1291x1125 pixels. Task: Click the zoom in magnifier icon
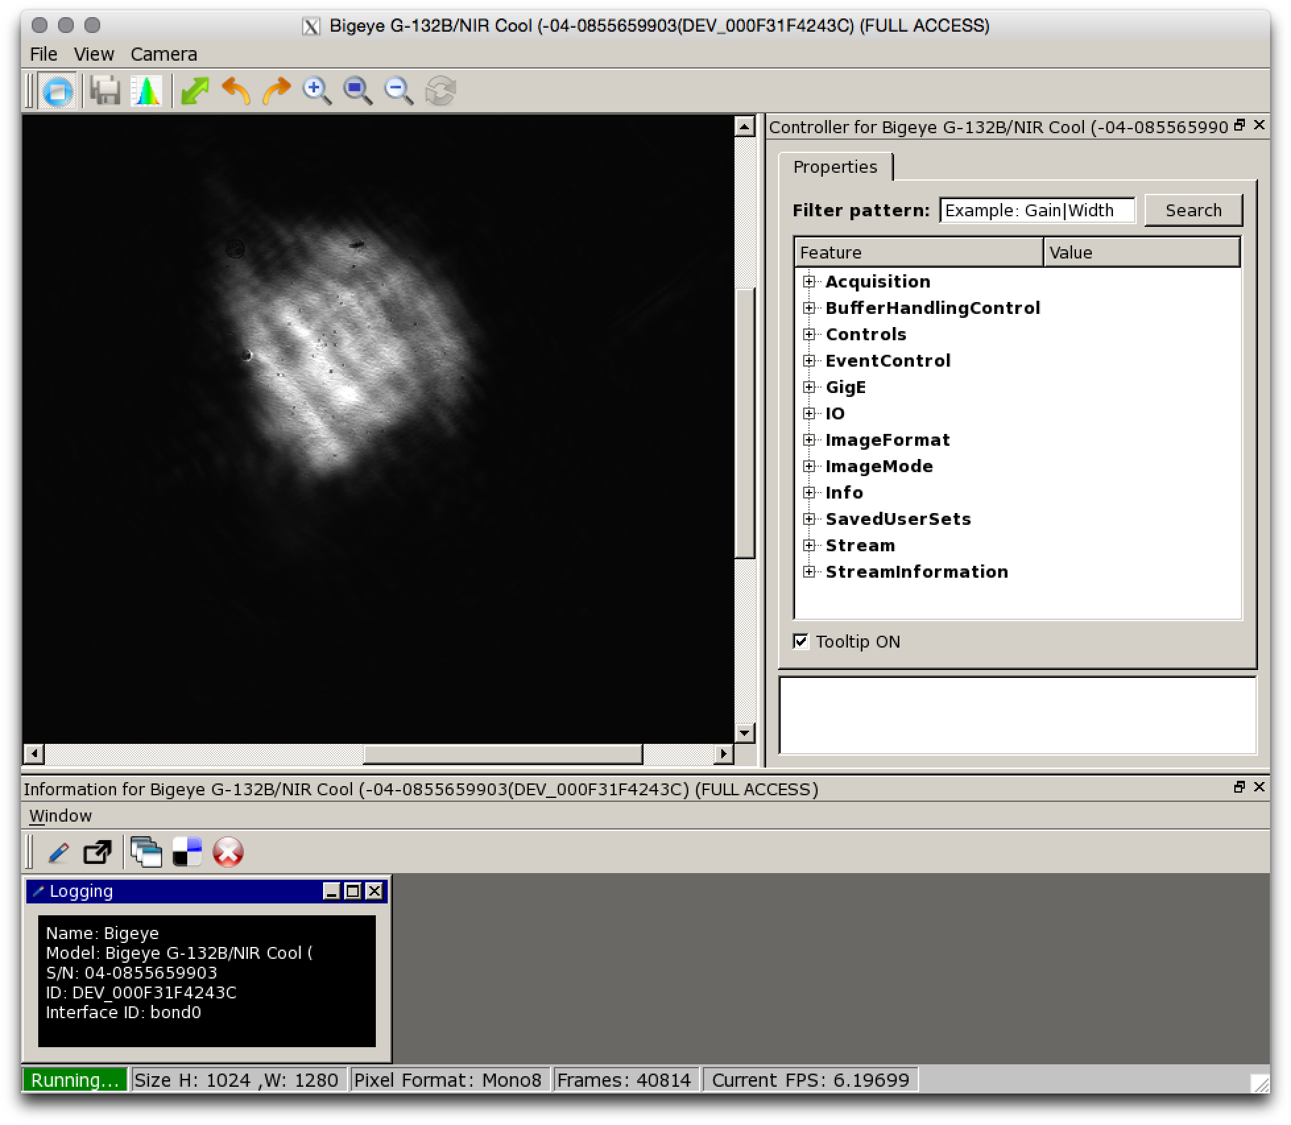pyautogui.click(x=316, y=91)
